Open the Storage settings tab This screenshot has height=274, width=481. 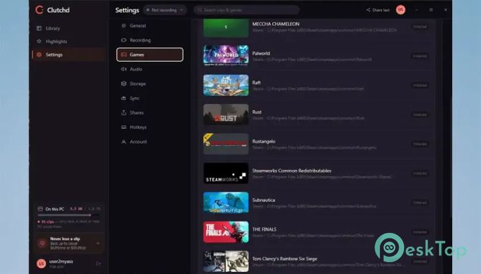[x=150, y=84]
